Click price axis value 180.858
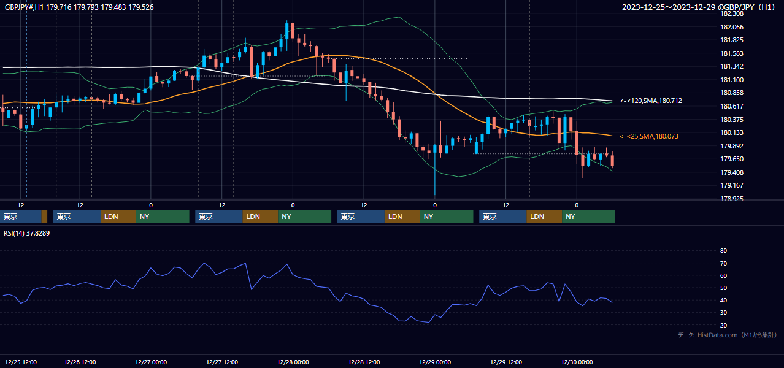Screen dimensions: 784x368 [x=732, y=93]
